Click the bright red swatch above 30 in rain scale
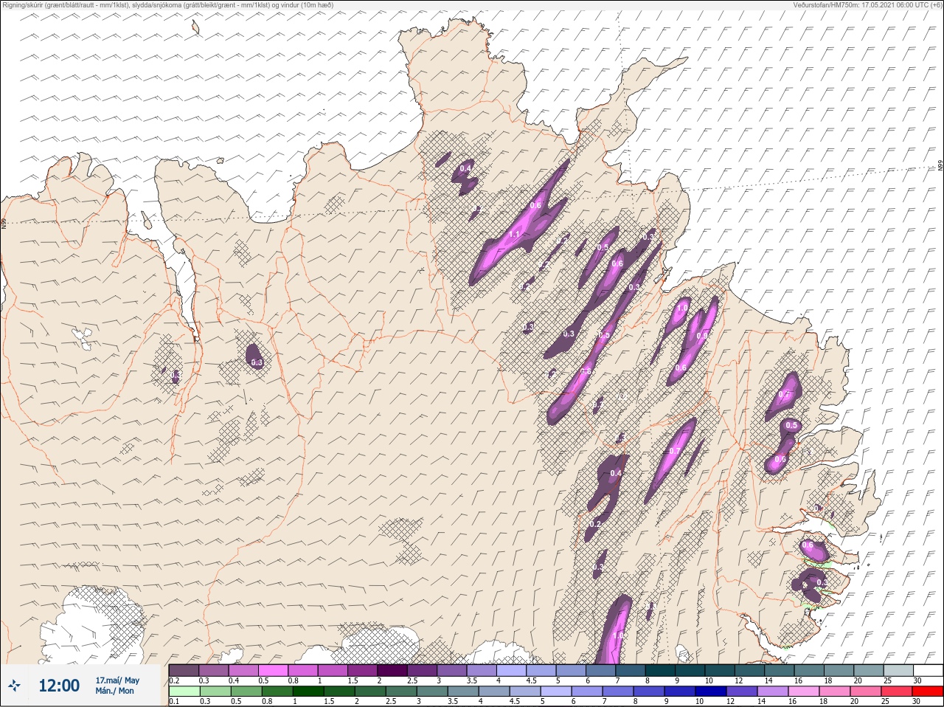944x707 pixels. [927, 692]
